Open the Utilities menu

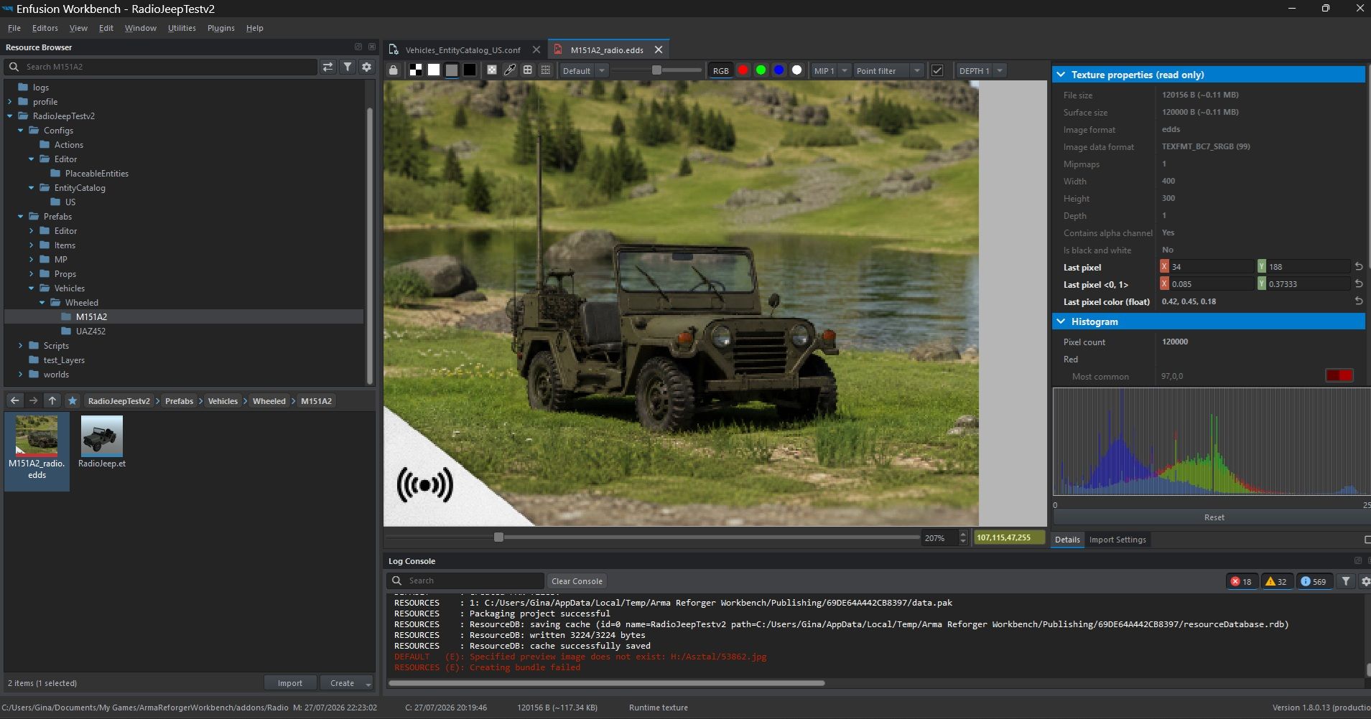[182, 28]
